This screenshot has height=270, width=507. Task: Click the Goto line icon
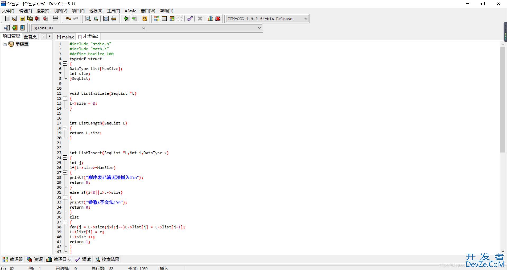[114, 18]
